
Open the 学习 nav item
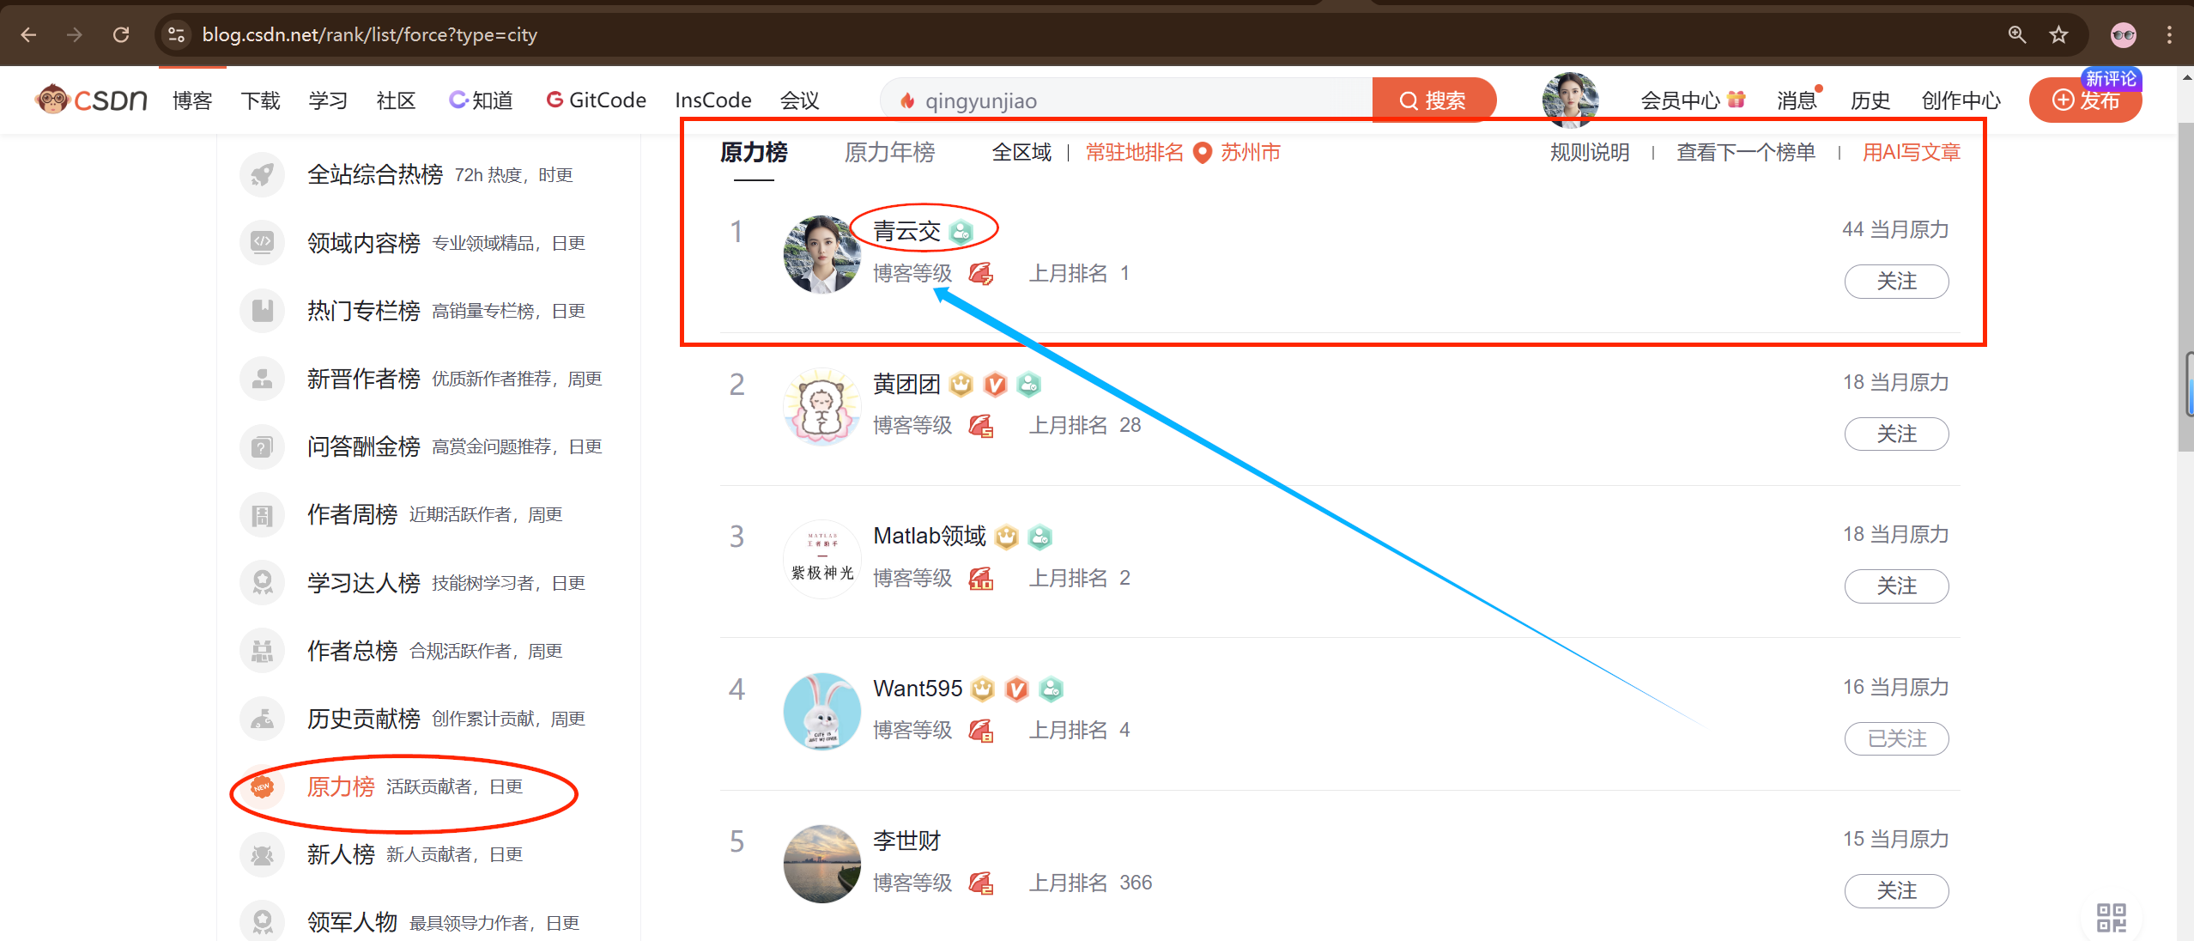(328, 100)
